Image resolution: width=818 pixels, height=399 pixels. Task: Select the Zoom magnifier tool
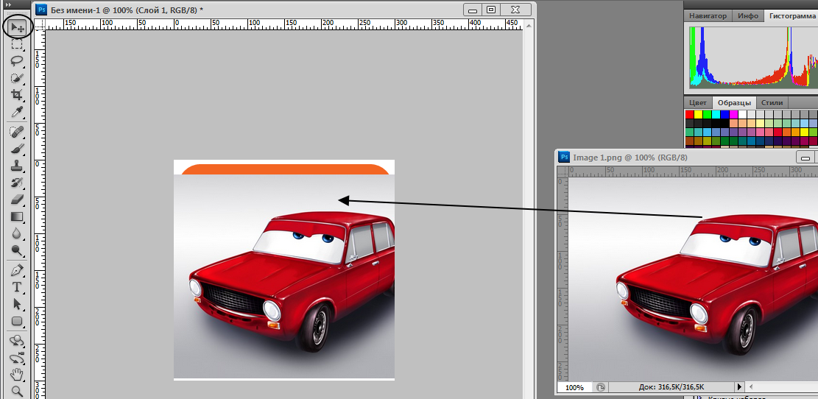18,391
